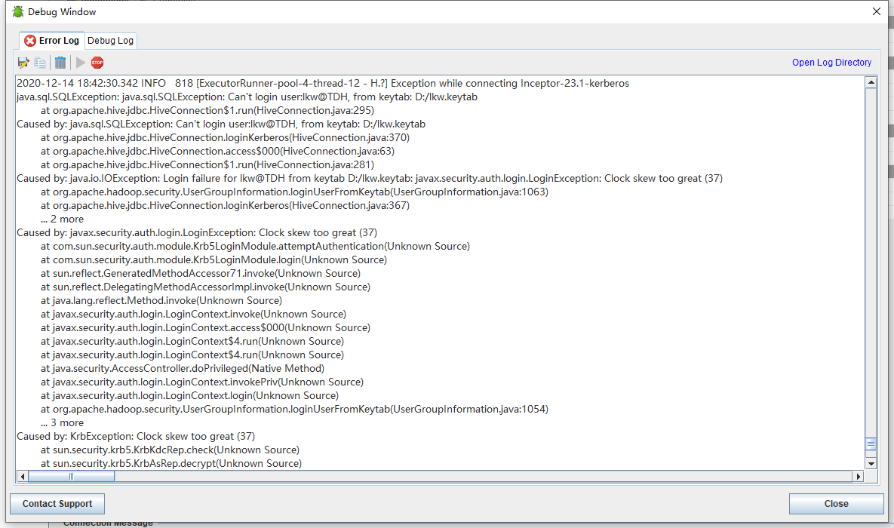Click the "KrbException: Clock skew too great" line
The height and width of the screenshot is (528, 894).
coord(136,436)
